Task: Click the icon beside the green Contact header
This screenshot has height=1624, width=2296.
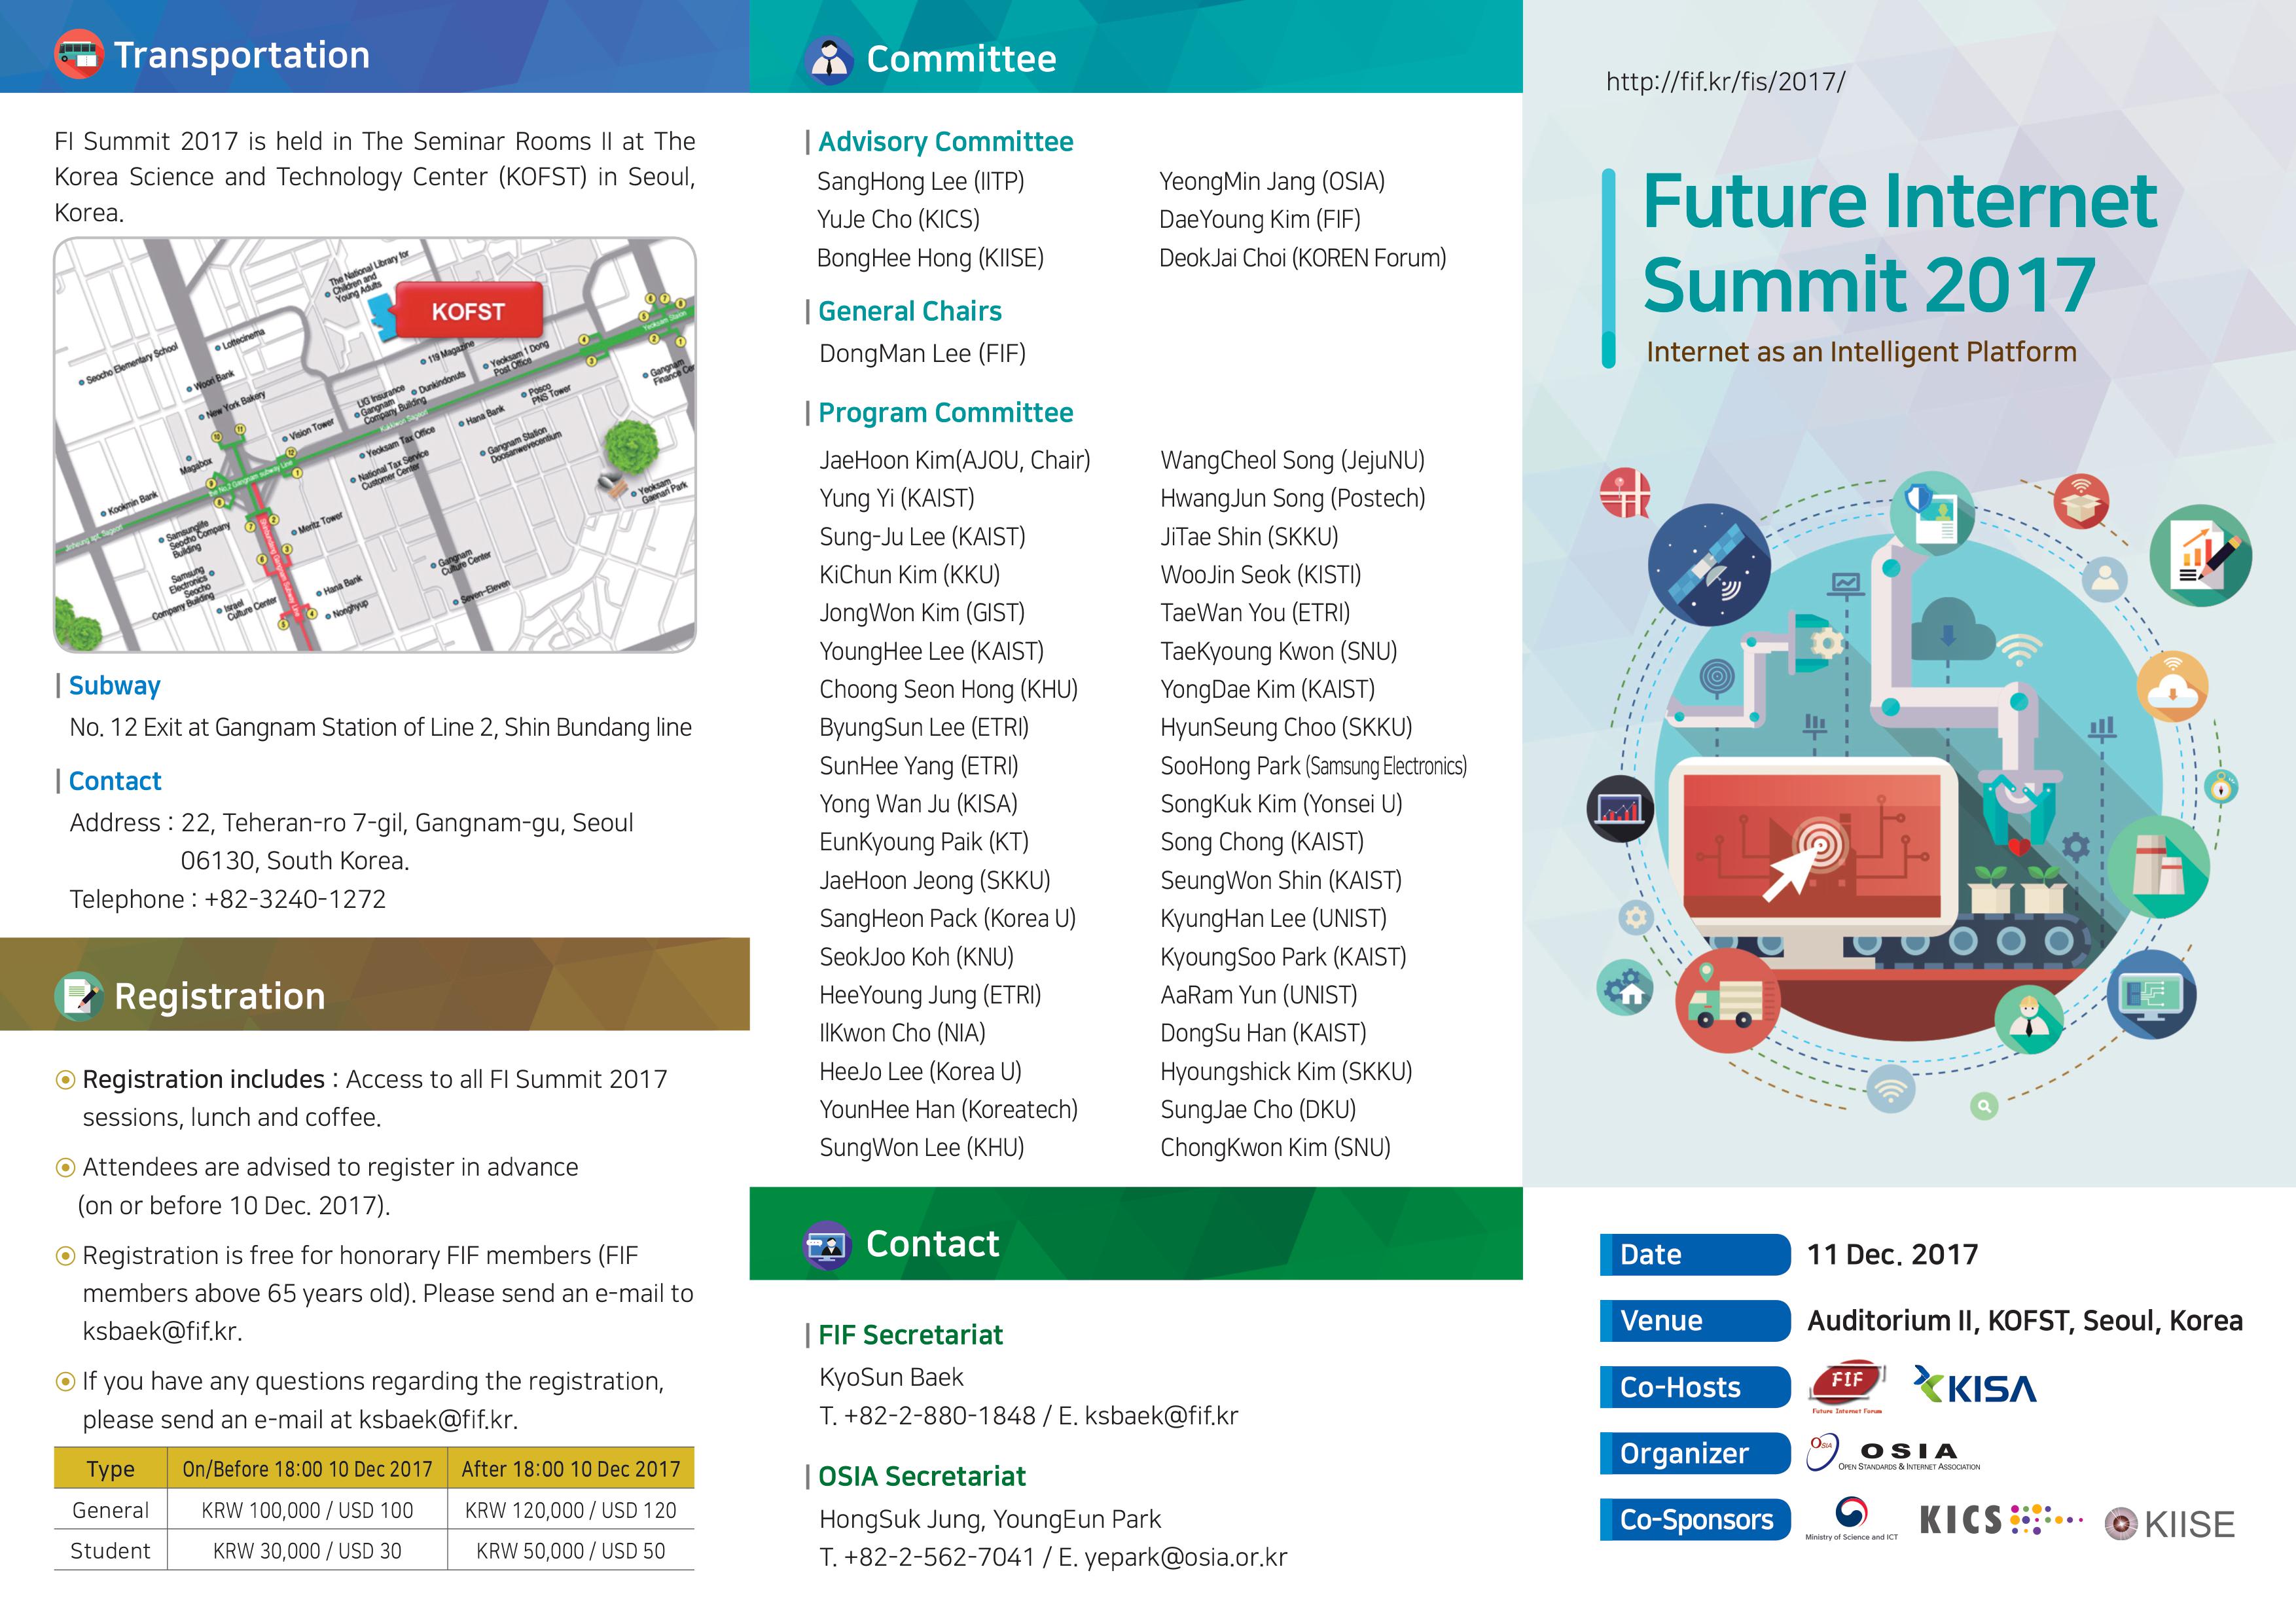Action: (827, 1245)
